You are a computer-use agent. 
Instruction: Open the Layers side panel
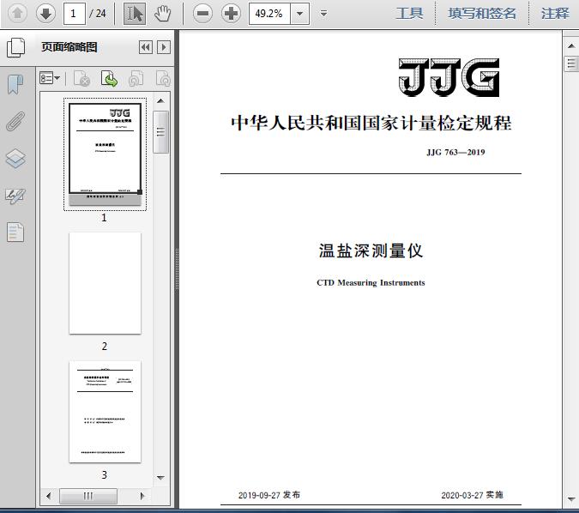click(15, 159)
